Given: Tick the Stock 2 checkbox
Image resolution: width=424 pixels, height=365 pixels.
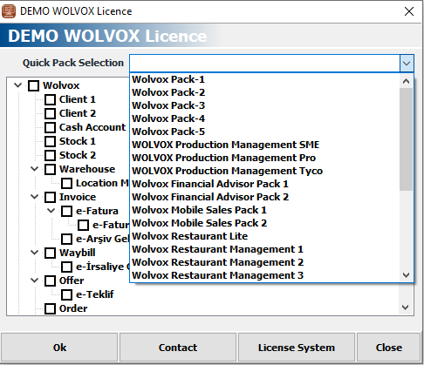Looking at the screenshot, I should coord(50,155).
